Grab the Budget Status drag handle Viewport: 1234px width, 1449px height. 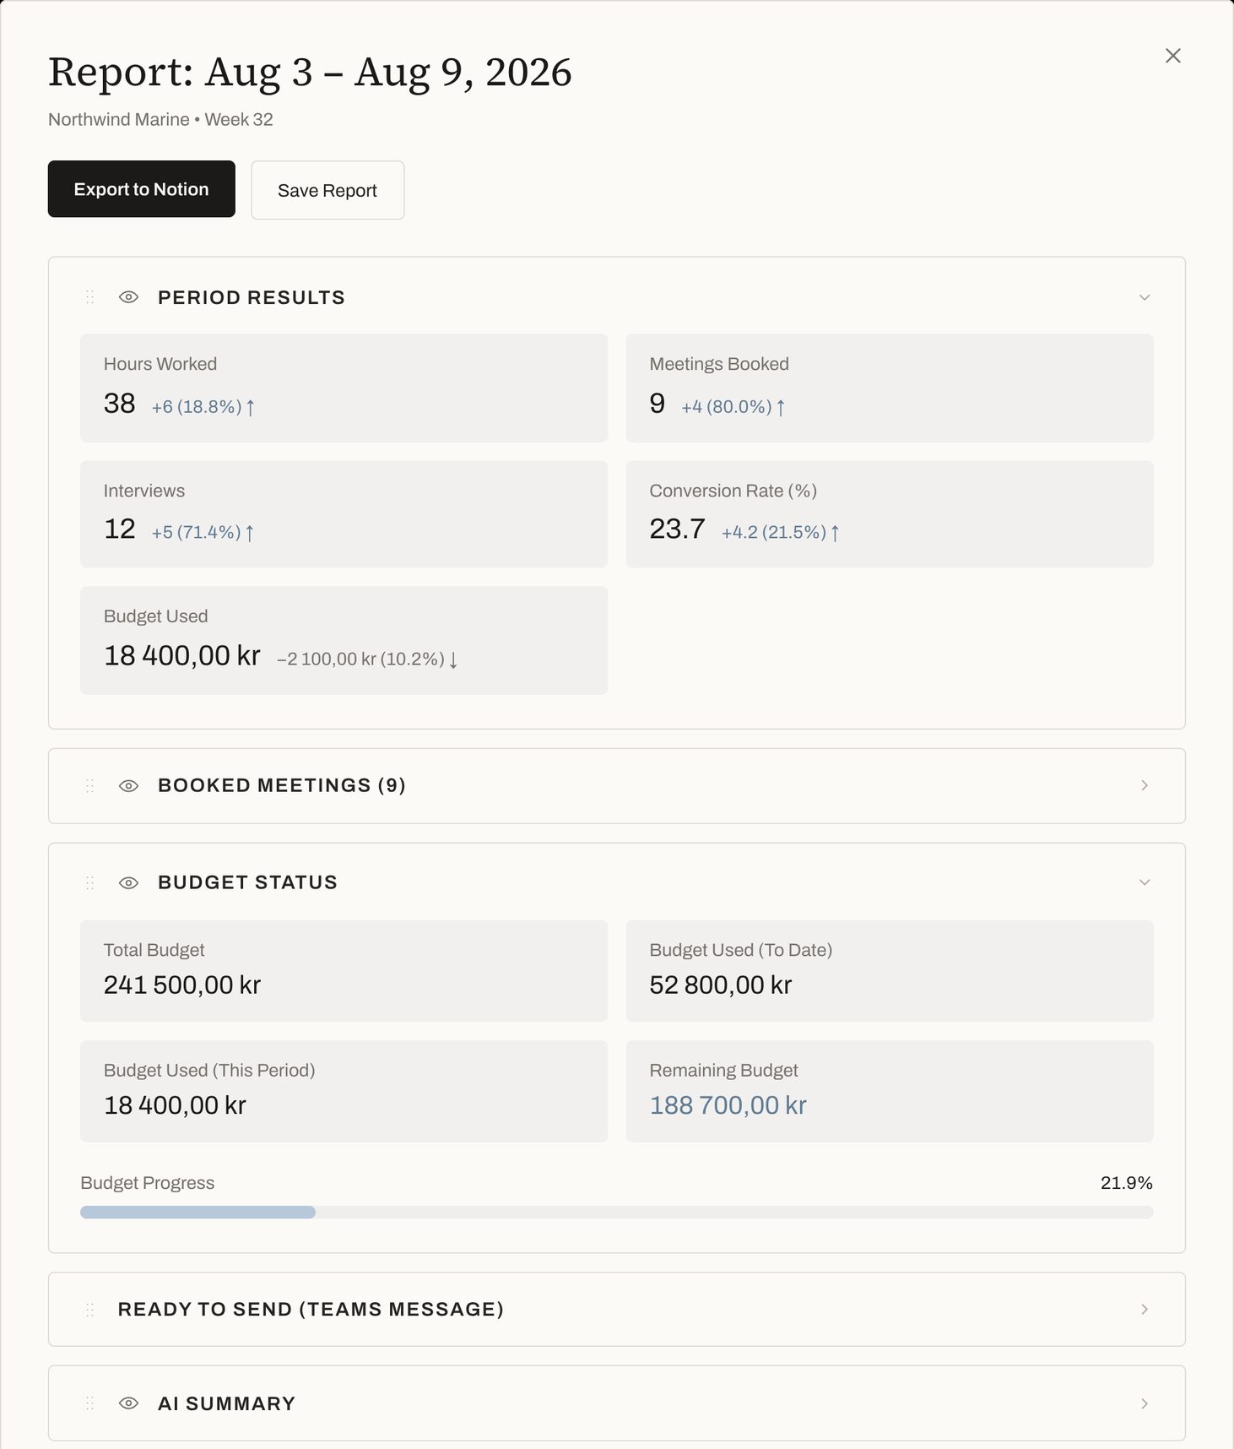click(89, 882)
